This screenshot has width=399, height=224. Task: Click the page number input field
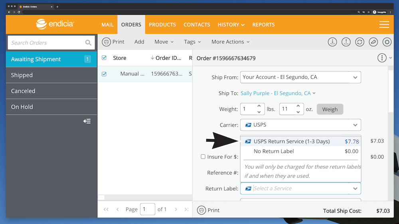click(147, 209)
